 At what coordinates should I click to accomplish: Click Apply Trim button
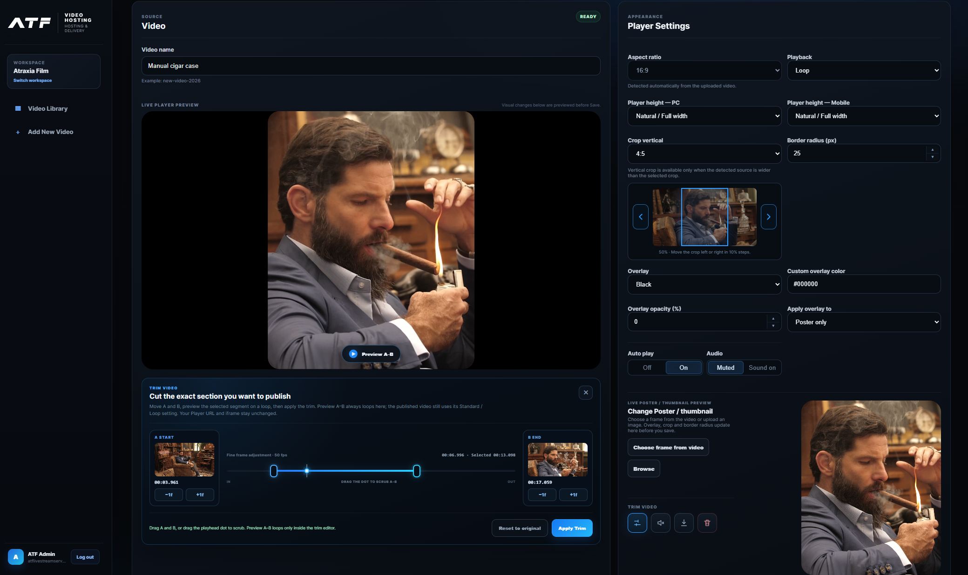click(x=572, y=528)
